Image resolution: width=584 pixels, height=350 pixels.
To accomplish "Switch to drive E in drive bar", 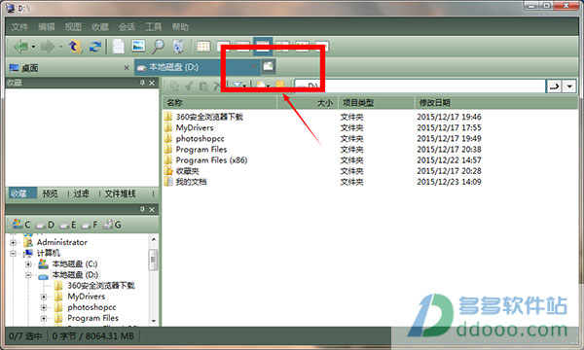I will [x=68, y=225].
